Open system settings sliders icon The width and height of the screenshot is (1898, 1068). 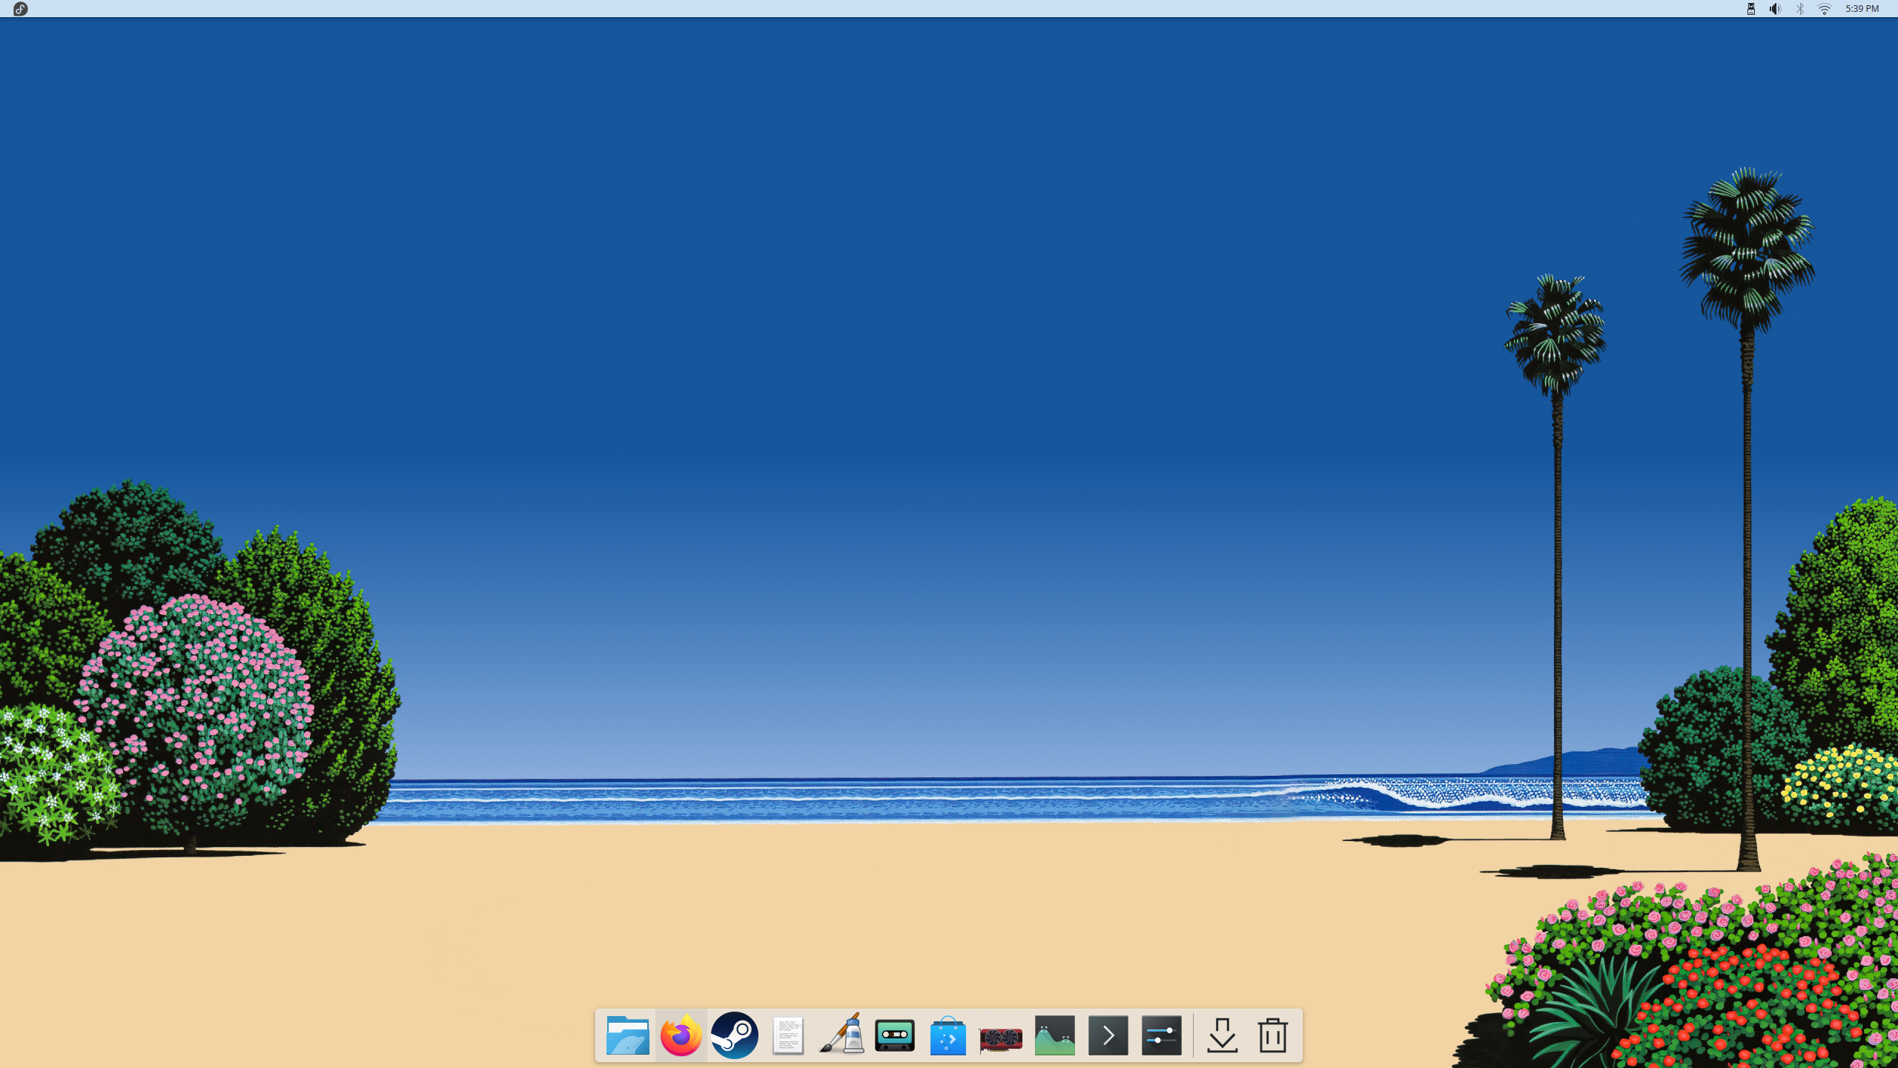[1161, 1035]
